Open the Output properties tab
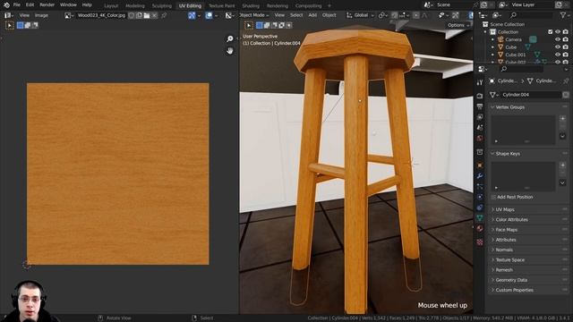Screen dimensions: 573x322 (x=480, y=106)
